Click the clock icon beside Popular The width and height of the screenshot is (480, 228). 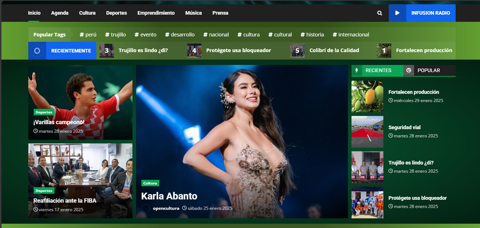[408, 71]
